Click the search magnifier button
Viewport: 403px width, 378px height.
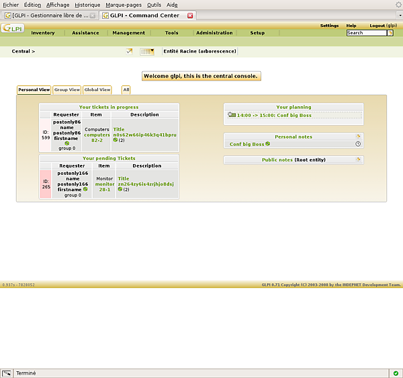(390, 33)
